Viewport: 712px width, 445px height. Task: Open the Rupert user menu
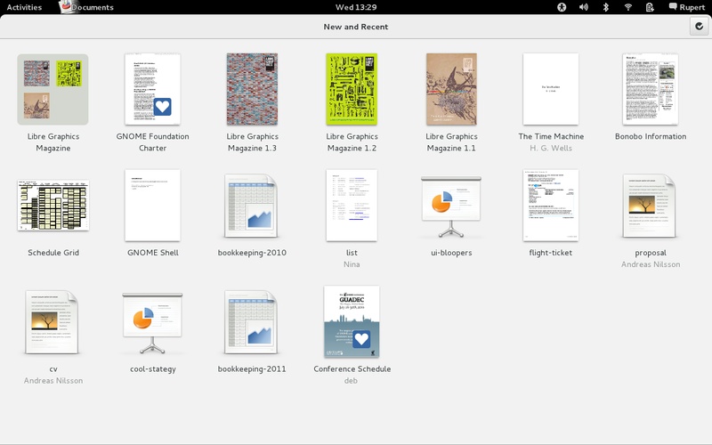coord(688,7)
